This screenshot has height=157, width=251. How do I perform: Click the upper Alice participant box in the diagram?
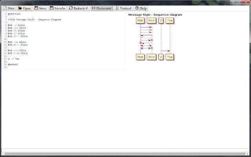(x=151, y=20)
